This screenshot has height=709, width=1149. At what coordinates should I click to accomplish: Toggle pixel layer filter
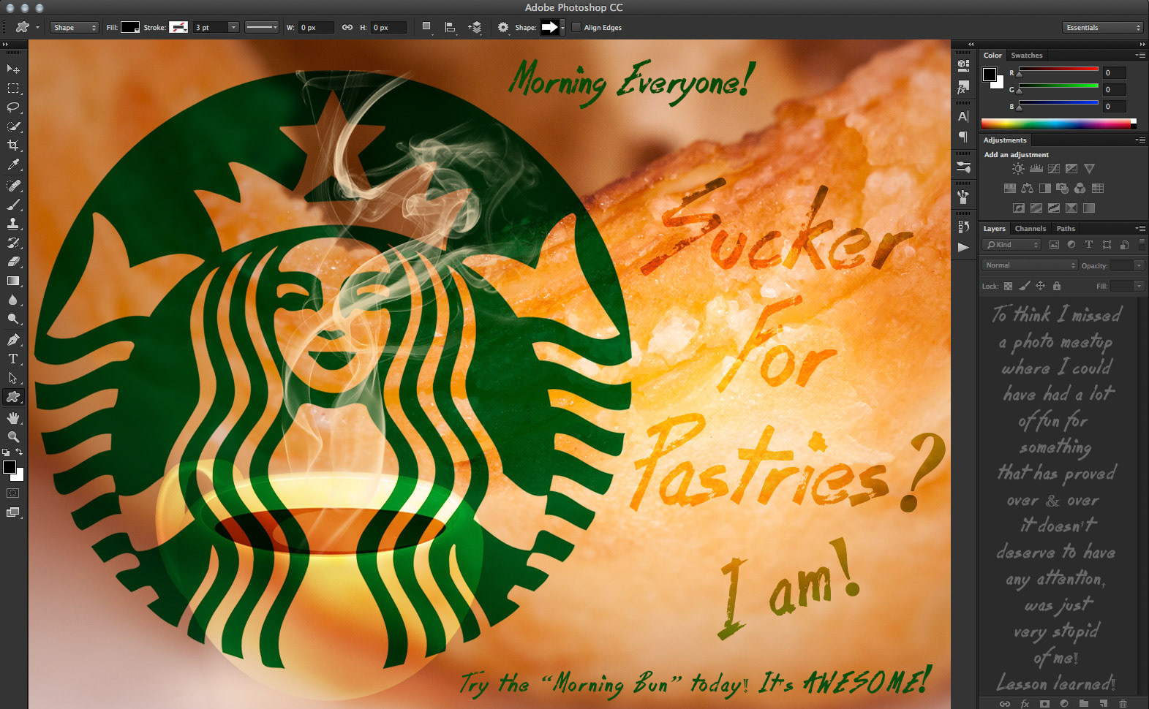coord(1054,245)
